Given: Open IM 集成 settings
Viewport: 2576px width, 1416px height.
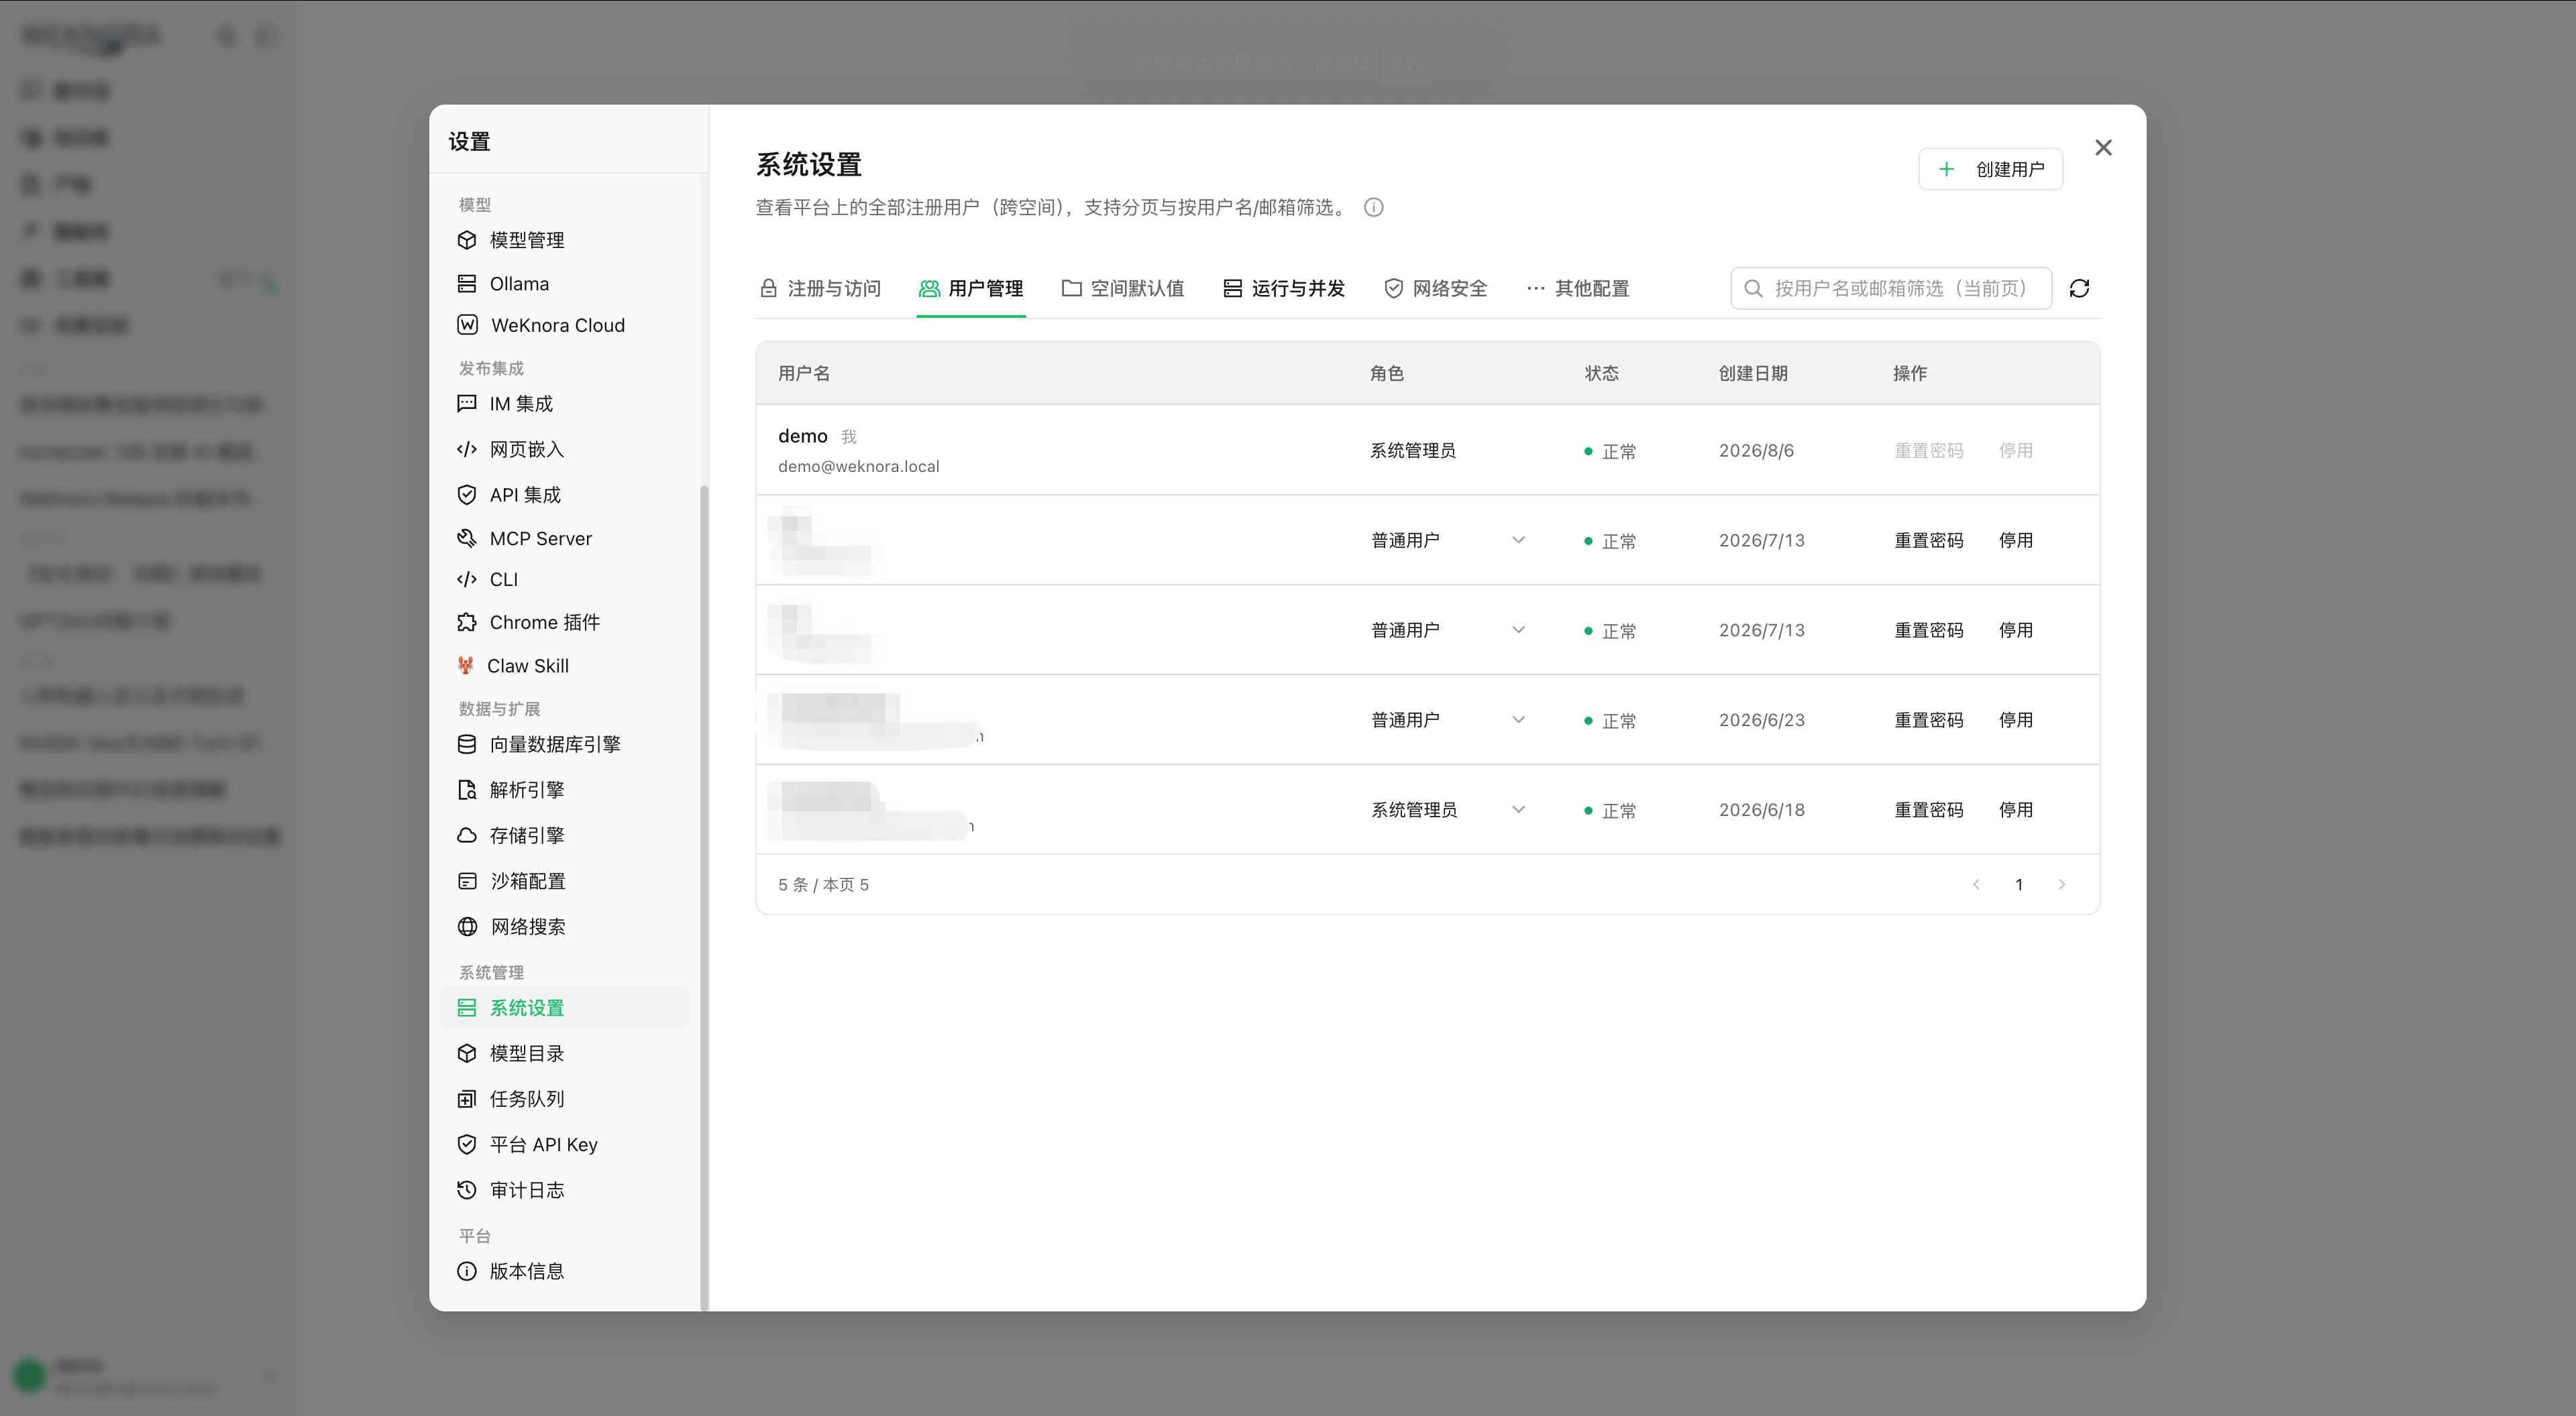Looking at the screenshot, I should click(564, 404).
